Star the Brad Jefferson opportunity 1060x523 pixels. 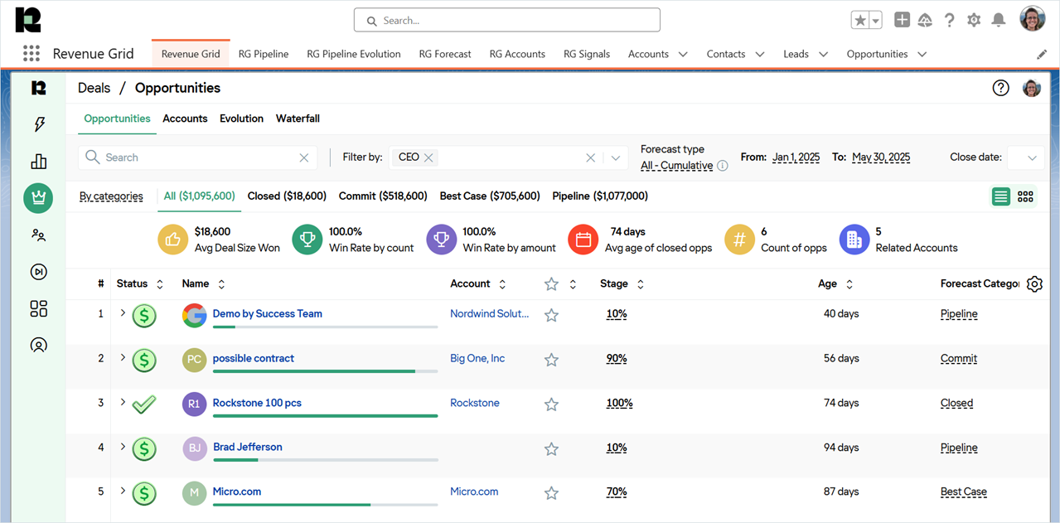click(x=551, y=448)
